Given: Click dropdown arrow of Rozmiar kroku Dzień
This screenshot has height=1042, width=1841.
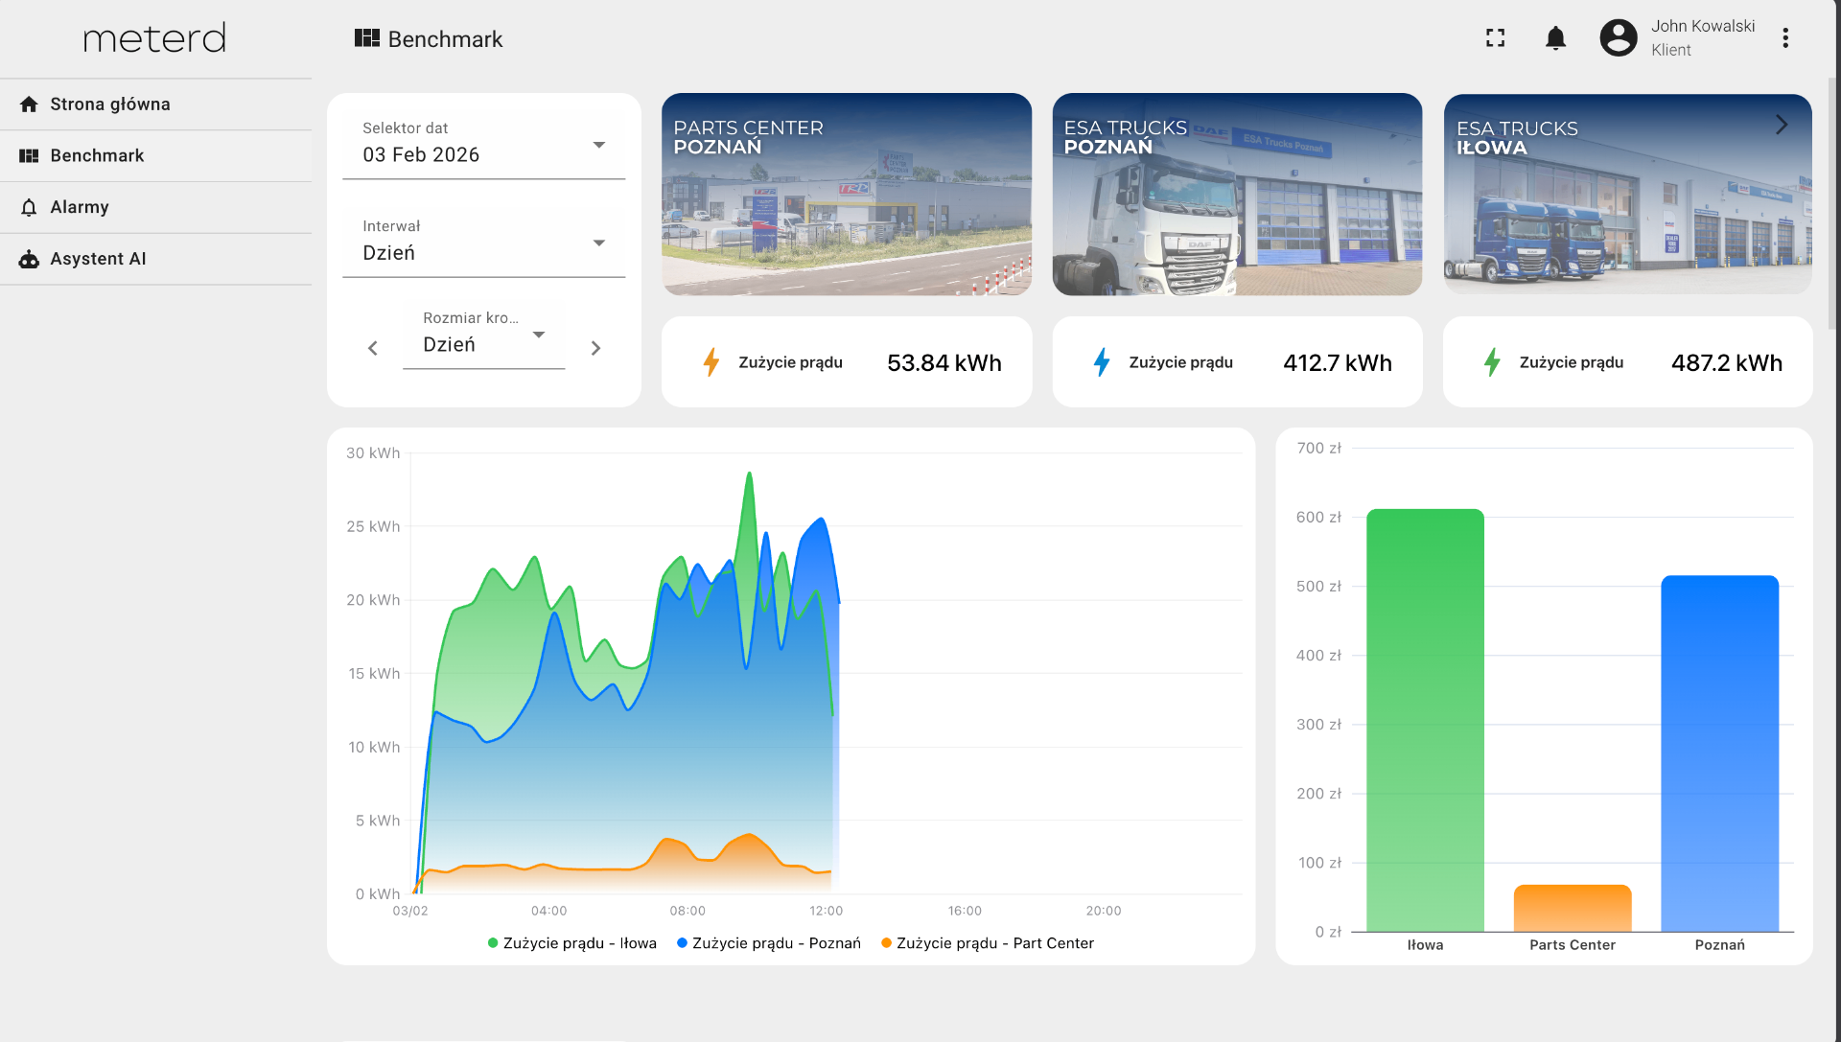Looking at the screenshot, I should (x=539, y=335).
